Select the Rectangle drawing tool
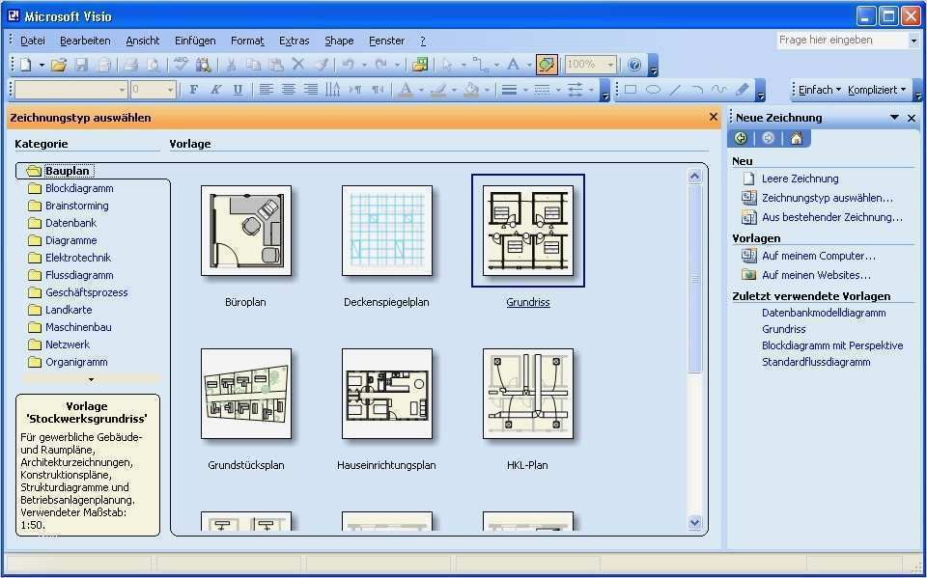This screenshot has width=927, height=578. [631, 90]
